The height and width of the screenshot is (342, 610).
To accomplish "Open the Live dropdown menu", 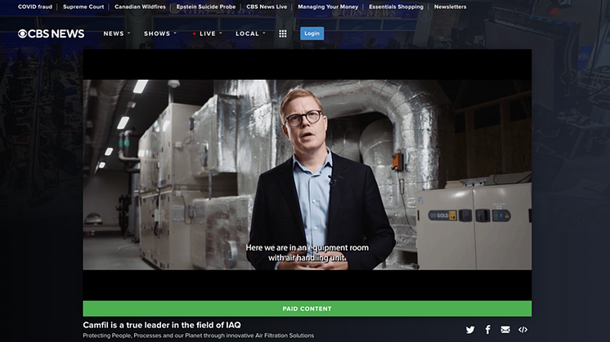I will (x=207, y=33).
